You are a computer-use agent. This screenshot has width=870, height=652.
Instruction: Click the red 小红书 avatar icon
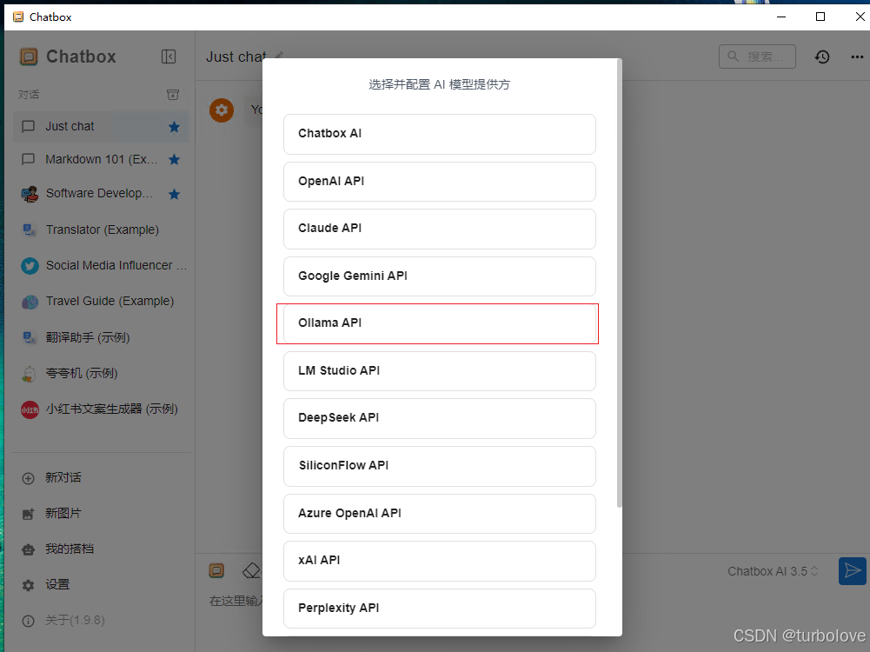coord(30,410)
